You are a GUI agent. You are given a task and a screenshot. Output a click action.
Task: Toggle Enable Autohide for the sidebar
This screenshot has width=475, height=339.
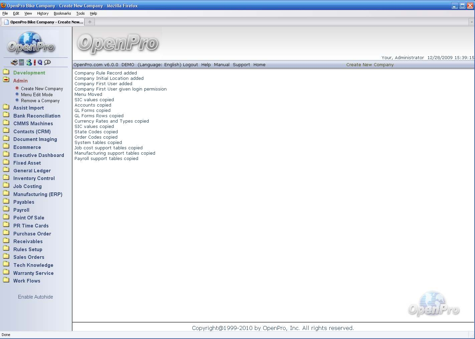pos(35,297)
